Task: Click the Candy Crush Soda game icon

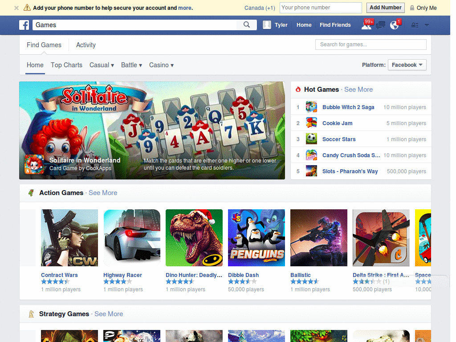Action: tap(311, 155)
